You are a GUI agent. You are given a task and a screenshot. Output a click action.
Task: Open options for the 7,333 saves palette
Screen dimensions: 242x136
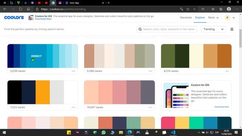[x=73, y=107]
